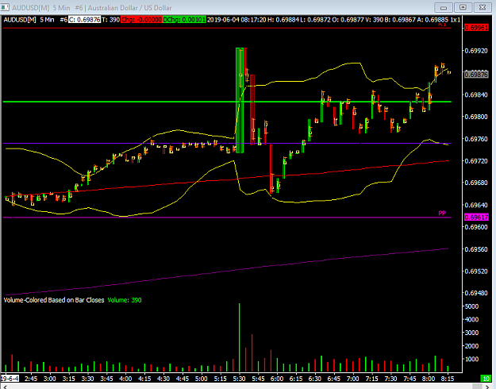
Task: Click the red 0.69951 R1 price label
Action: point(476,28)
